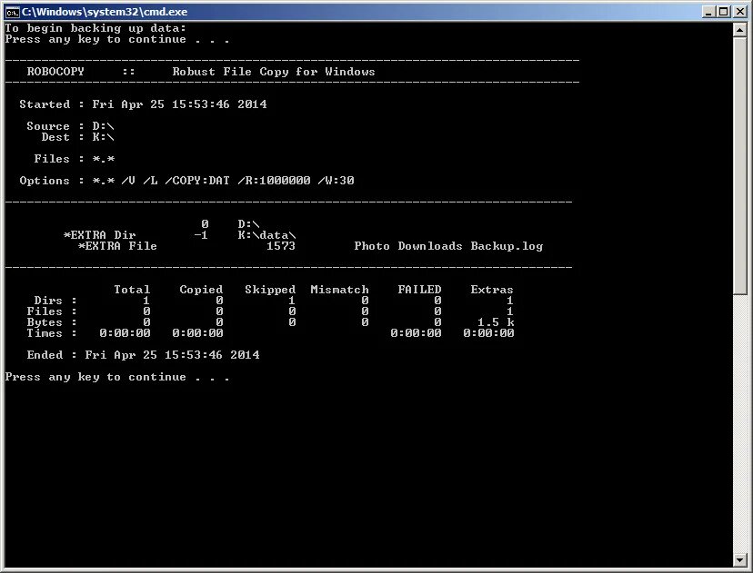753x573 pixels.
Task: Click the Files *.* pattern line
Action: 75,159
